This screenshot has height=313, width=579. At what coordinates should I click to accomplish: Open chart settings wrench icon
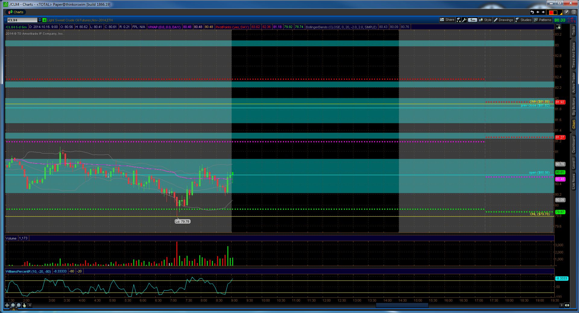(x=464, y=20)
